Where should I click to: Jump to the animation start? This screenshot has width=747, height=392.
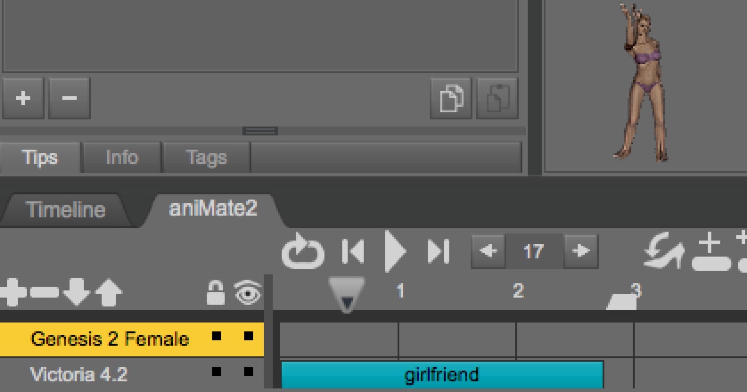click(x=353, y=252)
